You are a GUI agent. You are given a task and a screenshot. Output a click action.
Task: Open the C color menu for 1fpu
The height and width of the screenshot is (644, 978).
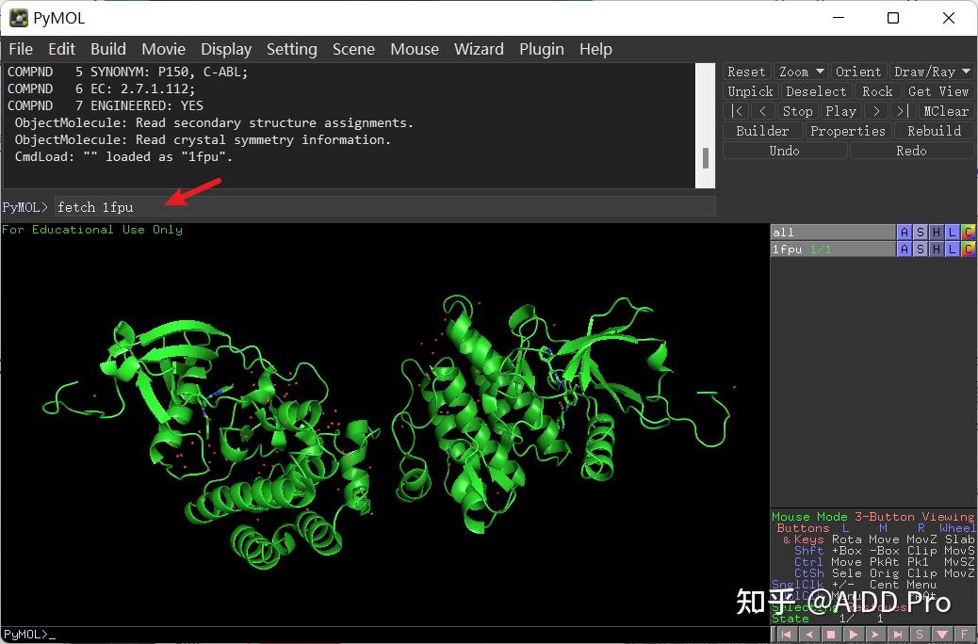[969, 249]
